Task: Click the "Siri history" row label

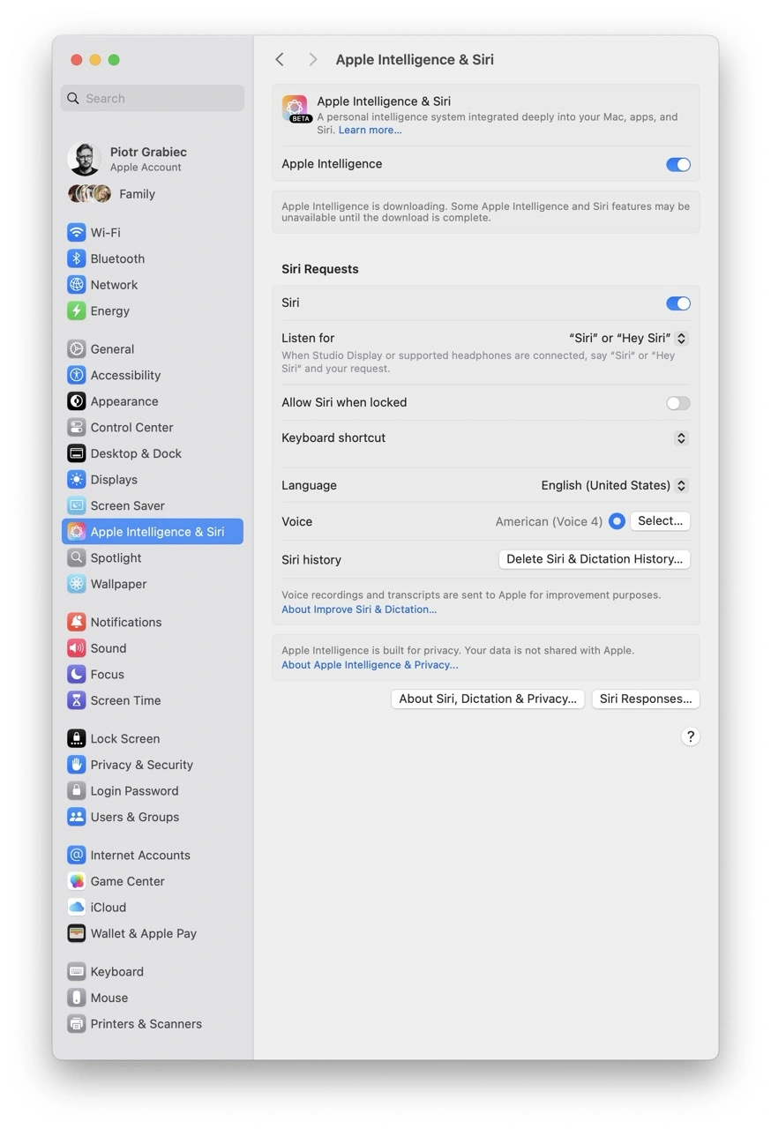Action: pyautogui.click(x=311, y=560)
